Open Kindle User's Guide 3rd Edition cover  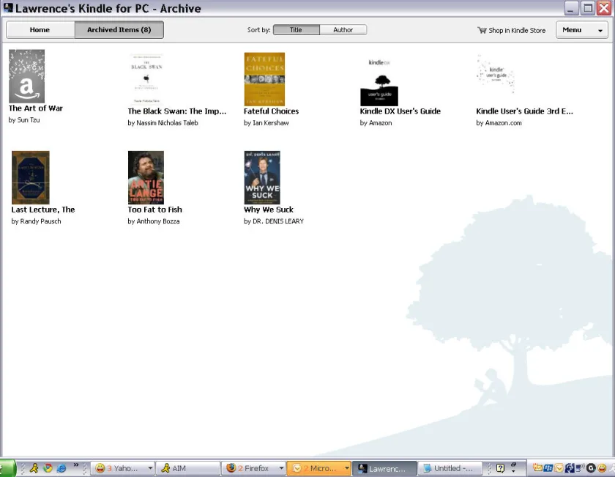(x=496, y=74)
